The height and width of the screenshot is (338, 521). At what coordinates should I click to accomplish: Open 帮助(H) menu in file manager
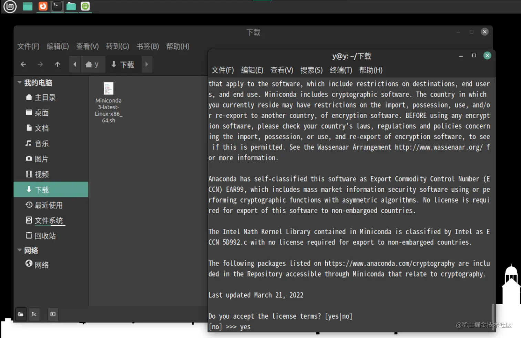click(x=178, y=46)
